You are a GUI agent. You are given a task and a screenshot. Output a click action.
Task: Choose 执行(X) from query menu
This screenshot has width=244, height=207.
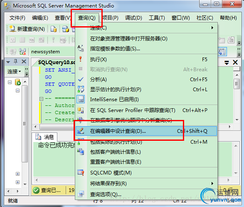[146, 60]
